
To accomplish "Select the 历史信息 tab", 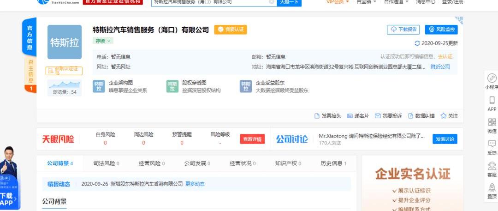I will (333, 163).
